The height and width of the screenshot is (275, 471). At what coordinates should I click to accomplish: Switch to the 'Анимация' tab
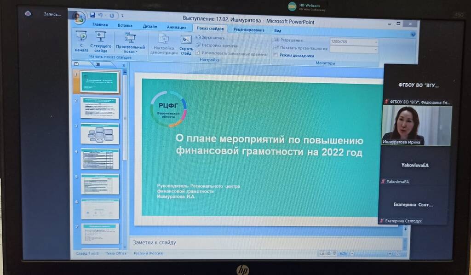click(x=177, y=27)
